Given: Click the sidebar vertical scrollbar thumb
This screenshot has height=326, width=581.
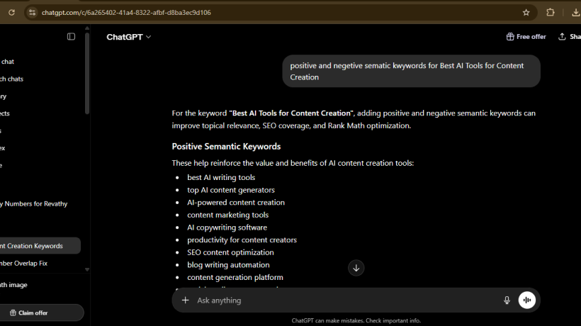Looking at the screenshot, I should click(87, 74).
